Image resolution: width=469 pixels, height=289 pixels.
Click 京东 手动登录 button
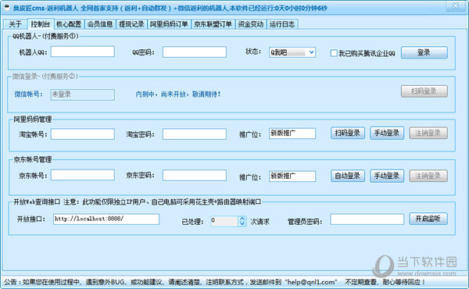pos(387,176)
